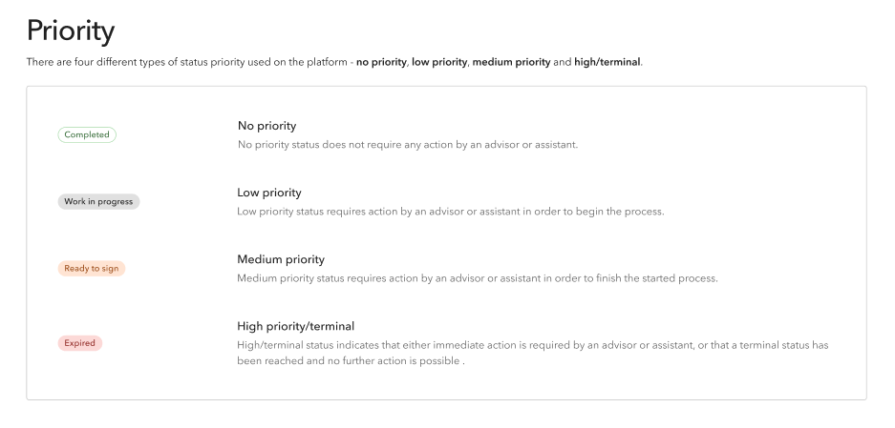Viewport: 895px width, 428px height.
Task: Click bold "high/terminal" in the intro sentence
Action: pos(607,63)
